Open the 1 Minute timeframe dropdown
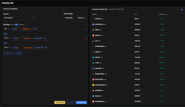 click(x=82, y=18)
